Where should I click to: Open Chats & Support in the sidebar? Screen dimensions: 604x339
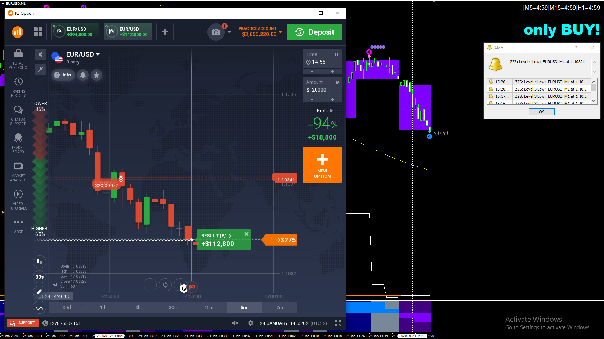click(x=18, y=115)
